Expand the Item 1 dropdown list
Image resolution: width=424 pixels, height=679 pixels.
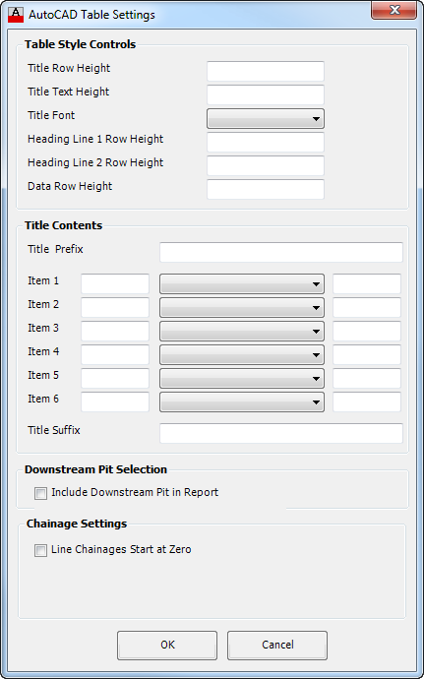[x=242, y=284]
